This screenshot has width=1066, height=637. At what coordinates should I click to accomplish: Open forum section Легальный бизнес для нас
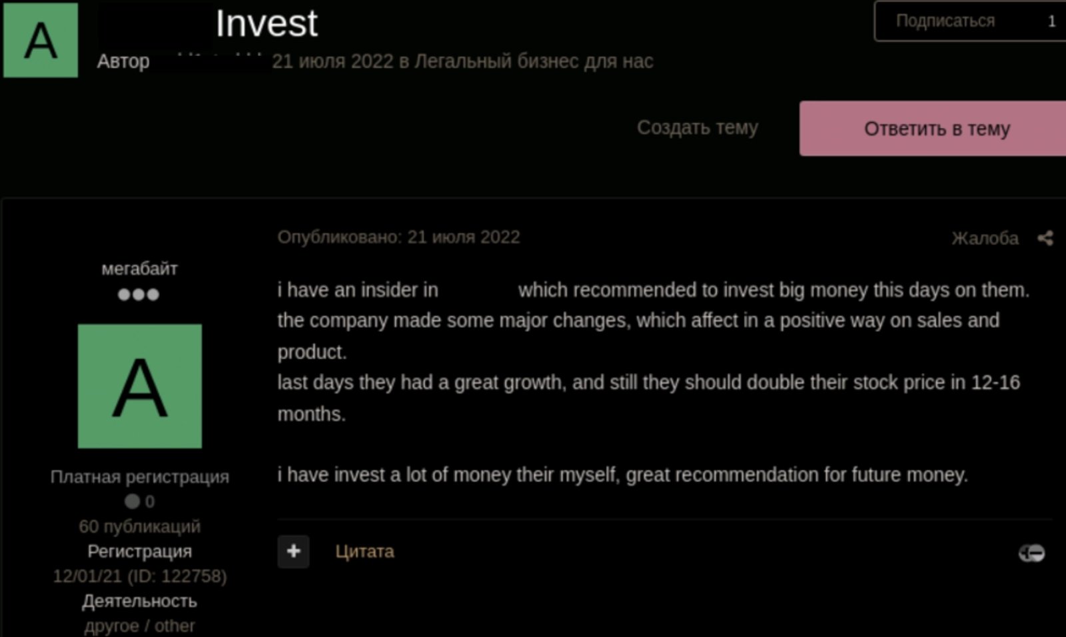click(533, 61)
